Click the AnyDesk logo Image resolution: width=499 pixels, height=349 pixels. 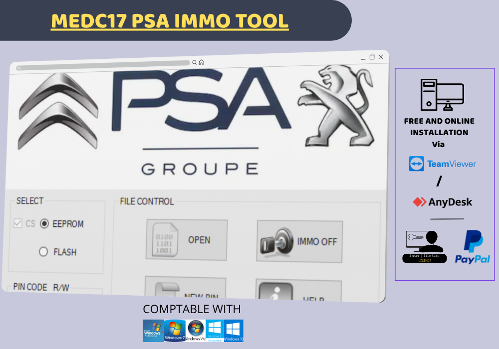442,202
